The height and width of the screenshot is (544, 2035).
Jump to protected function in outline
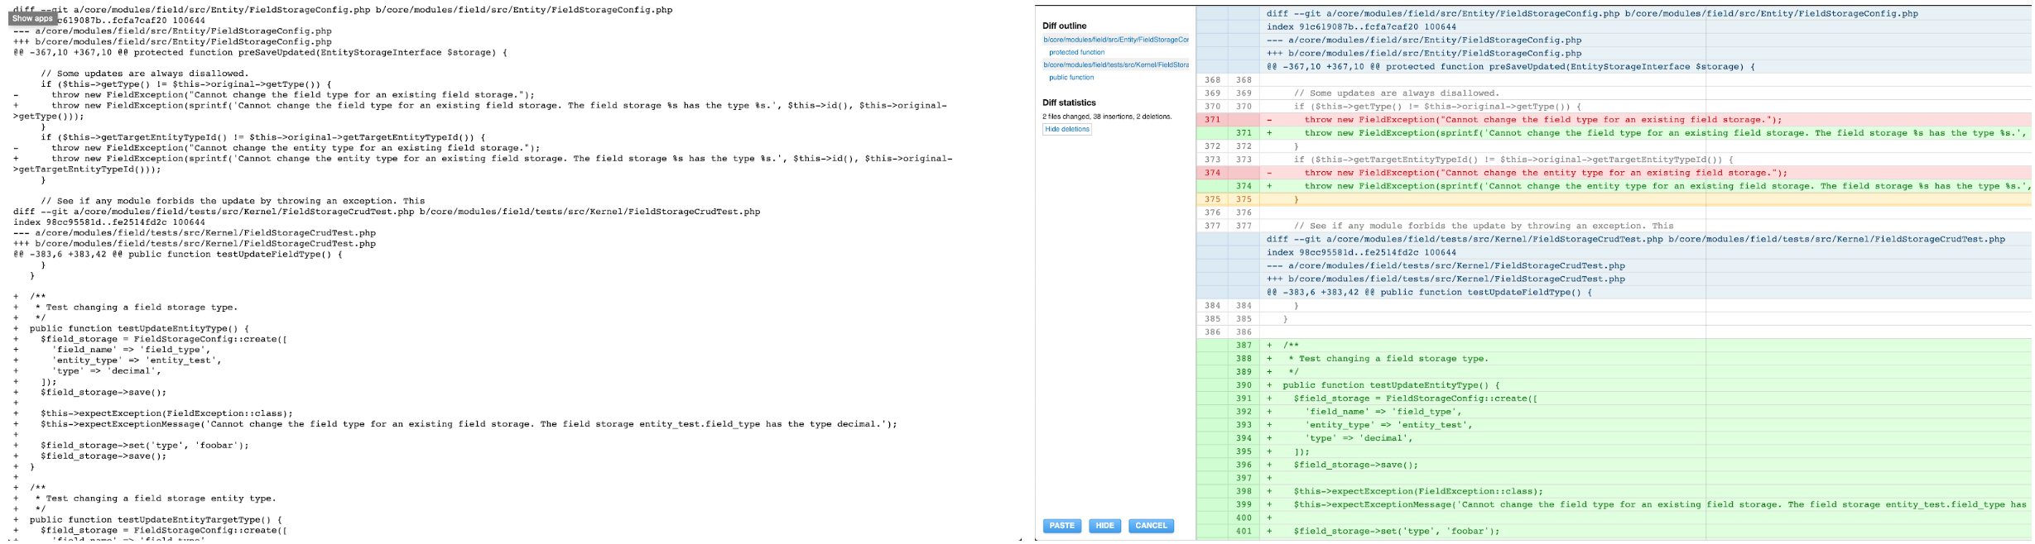1076,52
